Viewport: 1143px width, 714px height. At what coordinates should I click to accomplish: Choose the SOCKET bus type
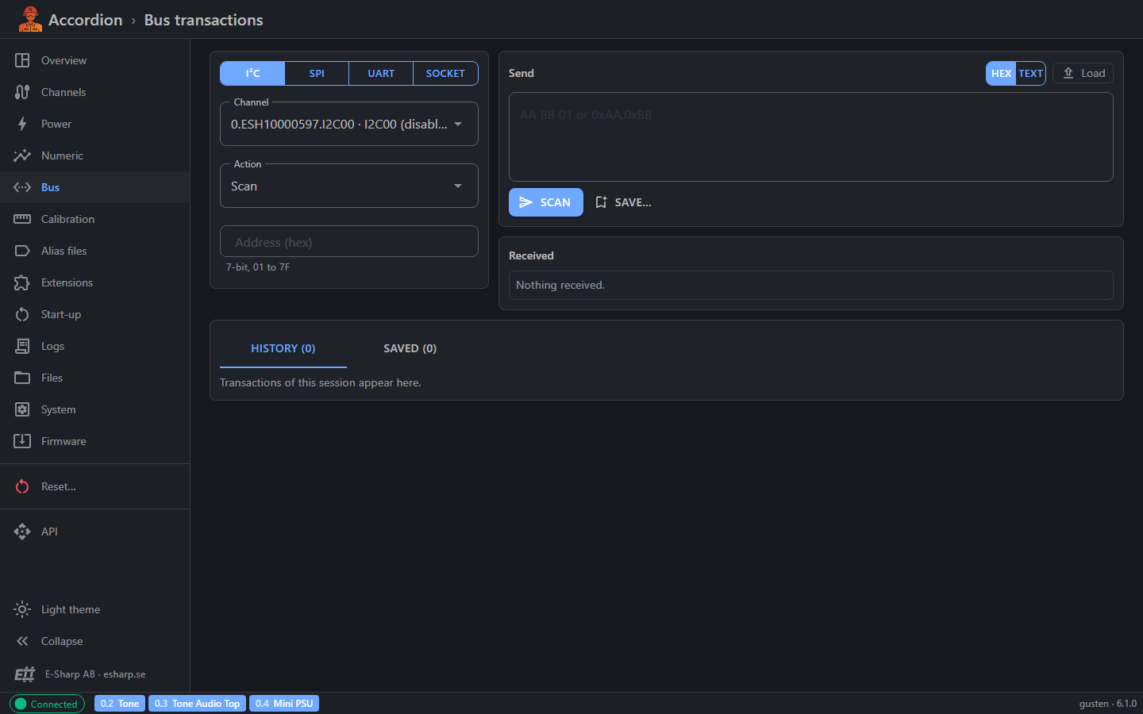tap(445, 73)
